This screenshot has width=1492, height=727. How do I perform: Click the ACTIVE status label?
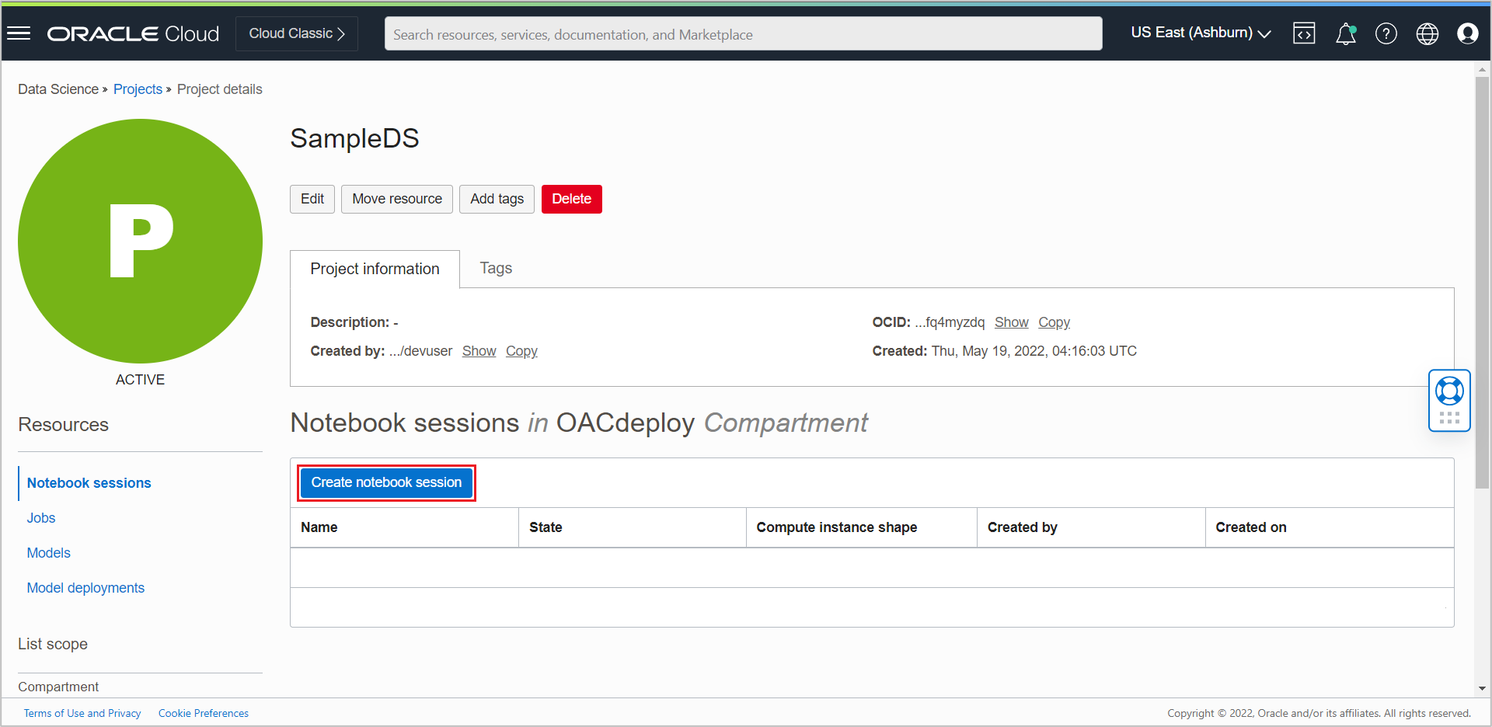140,380
